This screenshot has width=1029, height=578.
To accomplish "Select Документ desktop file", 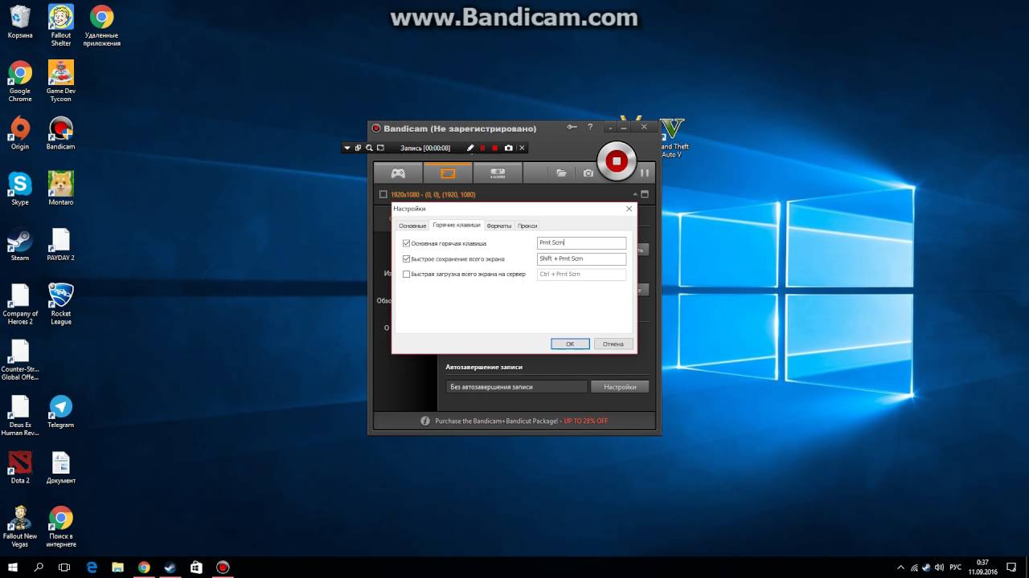I will coord(61,466).
